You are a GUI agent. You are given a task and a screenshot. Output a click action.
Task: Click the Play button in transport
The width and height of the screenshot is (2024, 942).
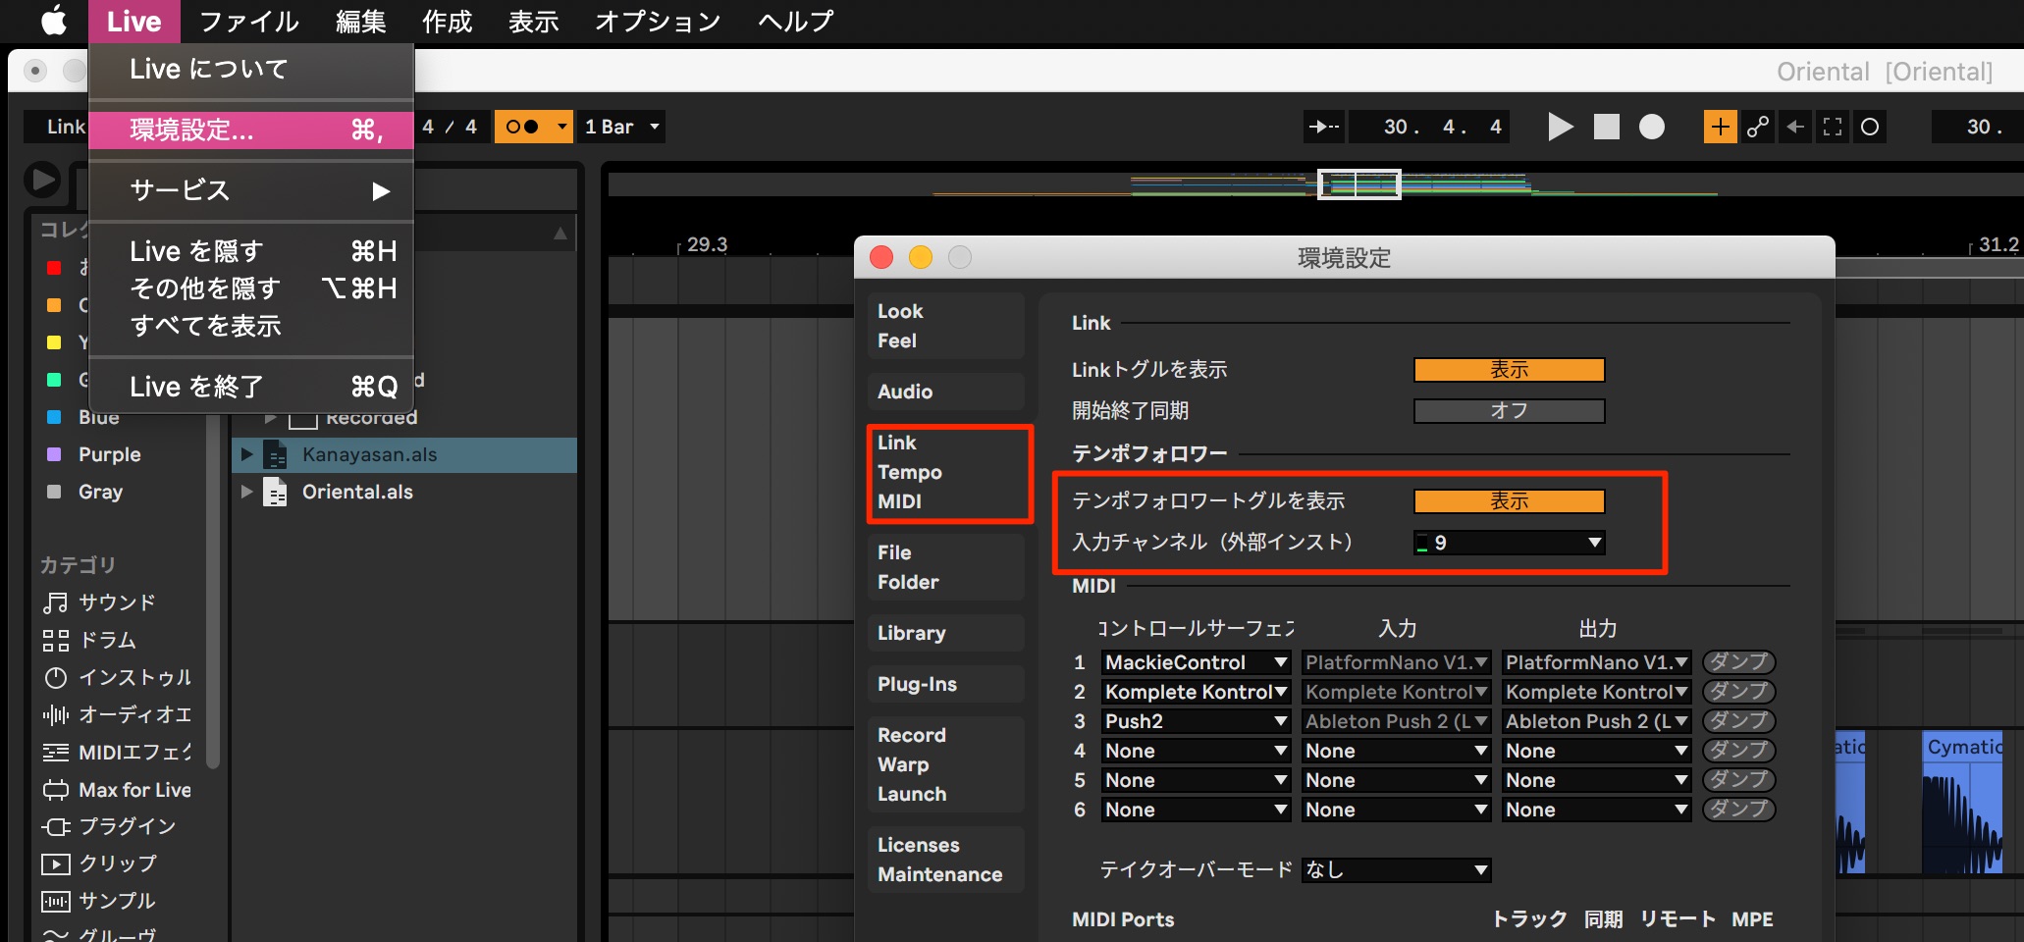click(x=1560, y=127)
